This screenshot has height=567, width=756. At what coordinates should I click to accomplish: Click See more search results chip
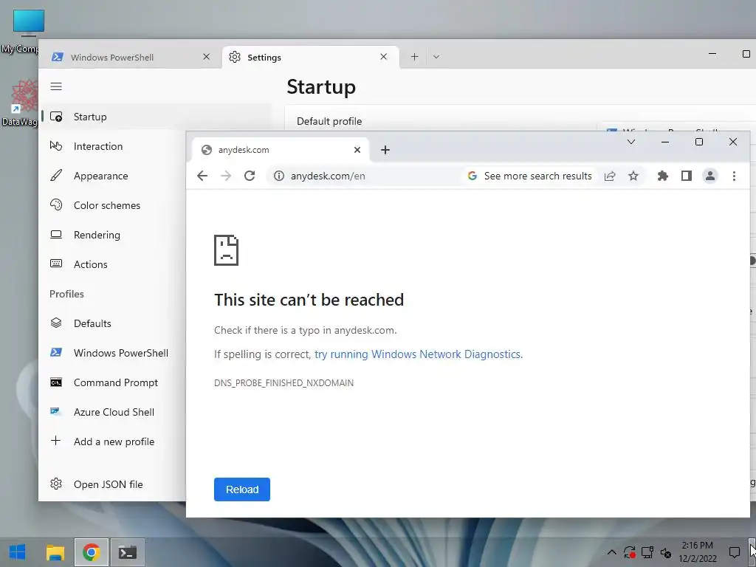click(x=530, y=176)
